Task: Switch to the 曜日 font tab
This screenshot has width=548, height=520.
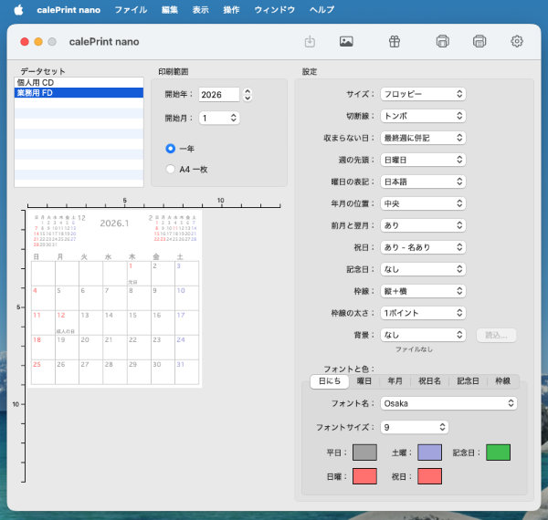Action: (364, 381)
